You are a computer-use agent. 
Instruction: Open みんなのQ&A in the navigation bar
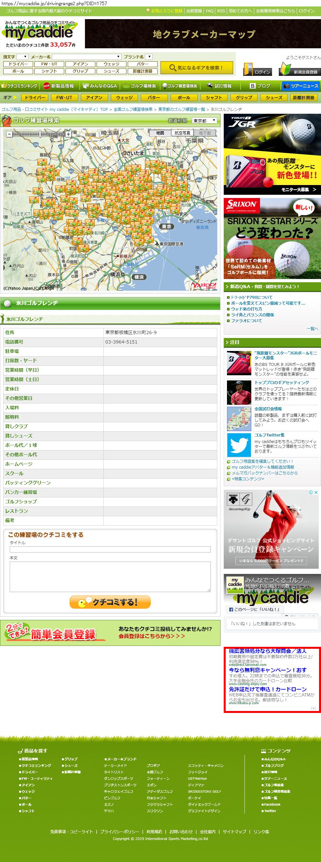(x=100, y=86)
